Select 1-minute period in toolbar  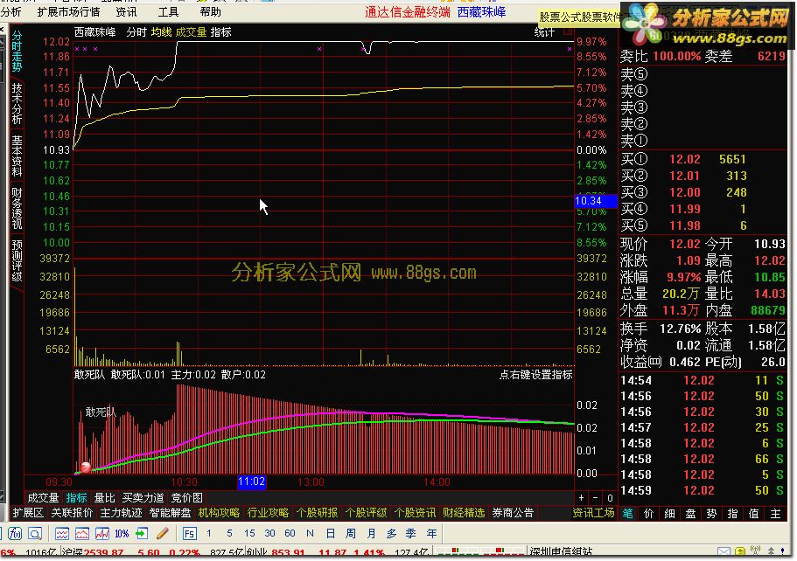(209, 533)
